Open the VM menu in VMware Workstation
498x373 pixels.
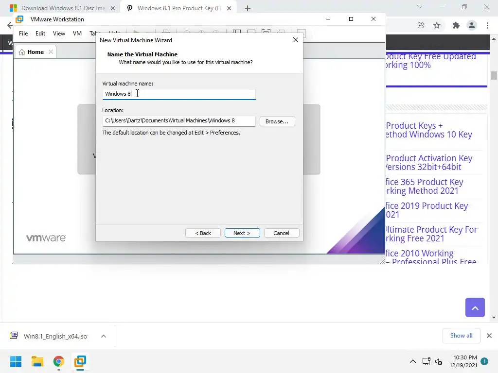tap(77, 34)
